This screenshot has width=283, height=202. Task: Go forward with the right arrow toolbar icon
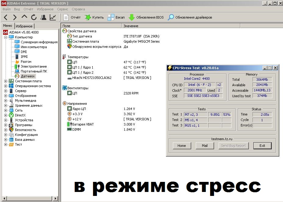15,17
